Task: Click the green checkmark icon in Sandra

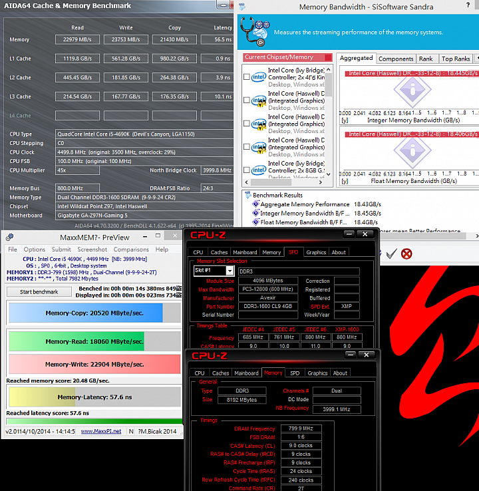Action: (x=391, y=253)
